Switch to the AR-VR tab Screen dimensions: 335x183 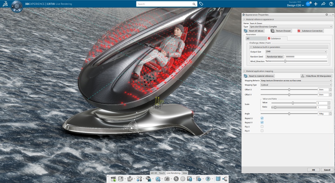pos(154,173)
